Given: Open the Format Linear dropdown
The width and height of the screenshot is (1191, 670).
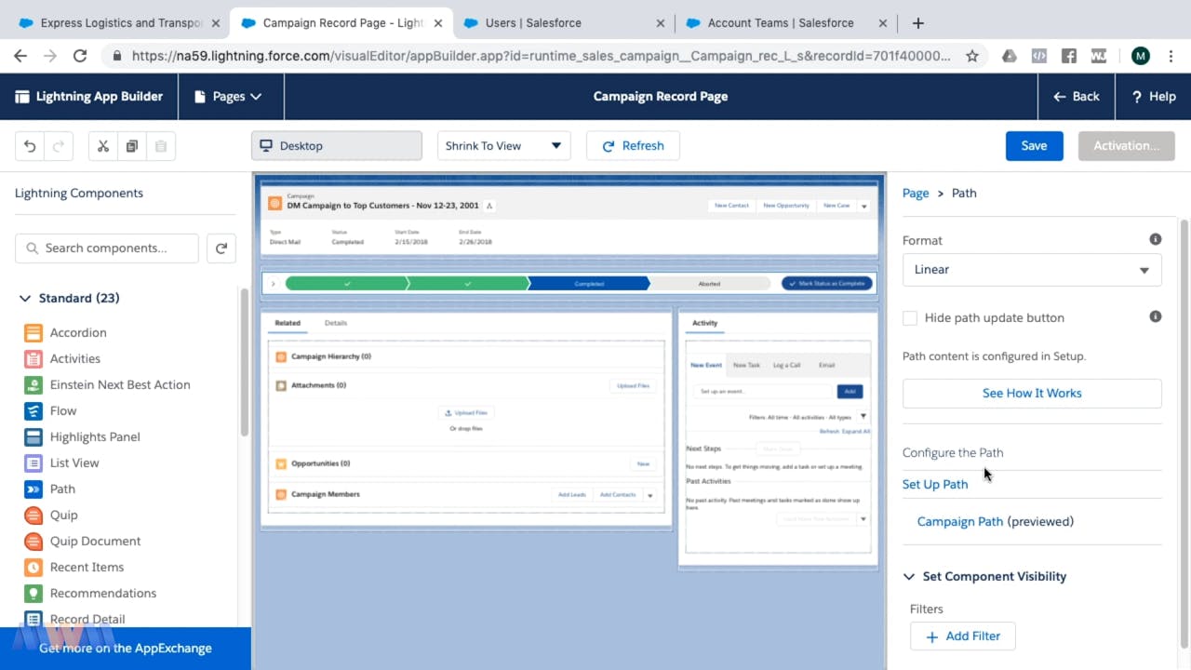Looking at the screenshot, I should pos(1032,270).
